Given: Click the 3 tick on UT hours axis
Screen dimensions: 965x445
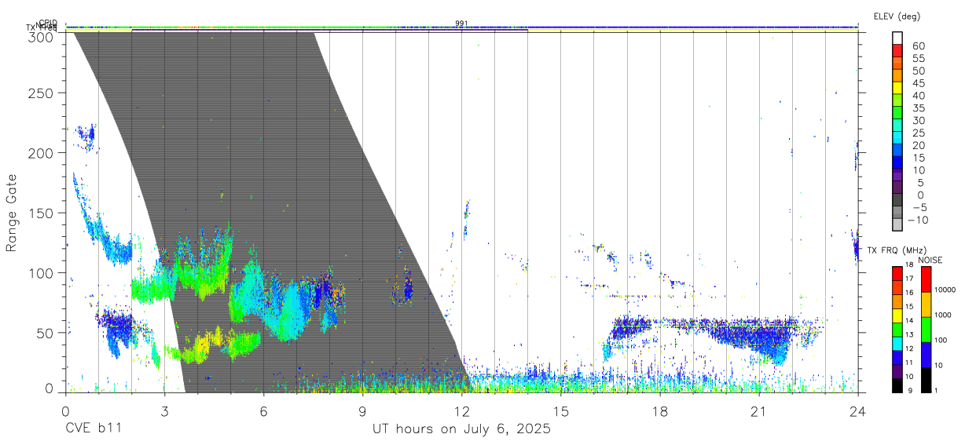Looking at the screenshot, I should [164, 411].
